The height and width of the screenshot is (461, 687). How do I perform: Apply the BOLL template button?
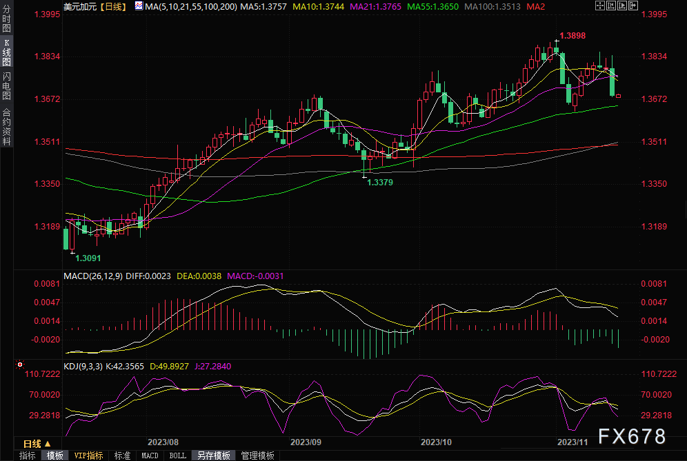point(177,455)
